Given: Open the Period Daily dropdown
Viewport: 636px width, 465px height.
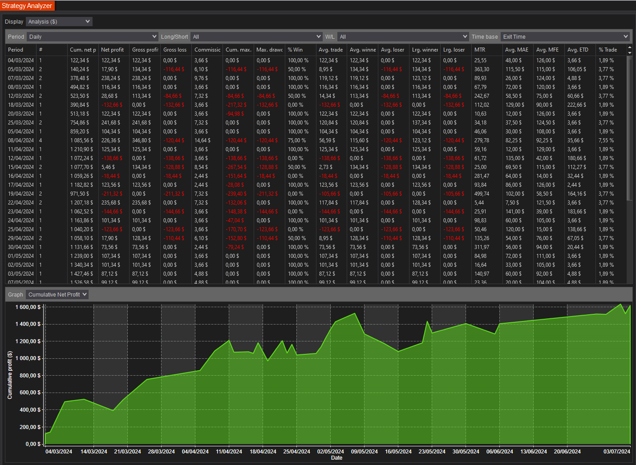Looking at the screenshot, I should point(93,36).
